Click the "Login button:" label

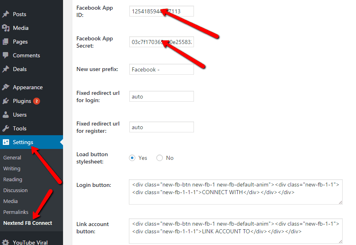pyautogui.click(x=94, y=185)
